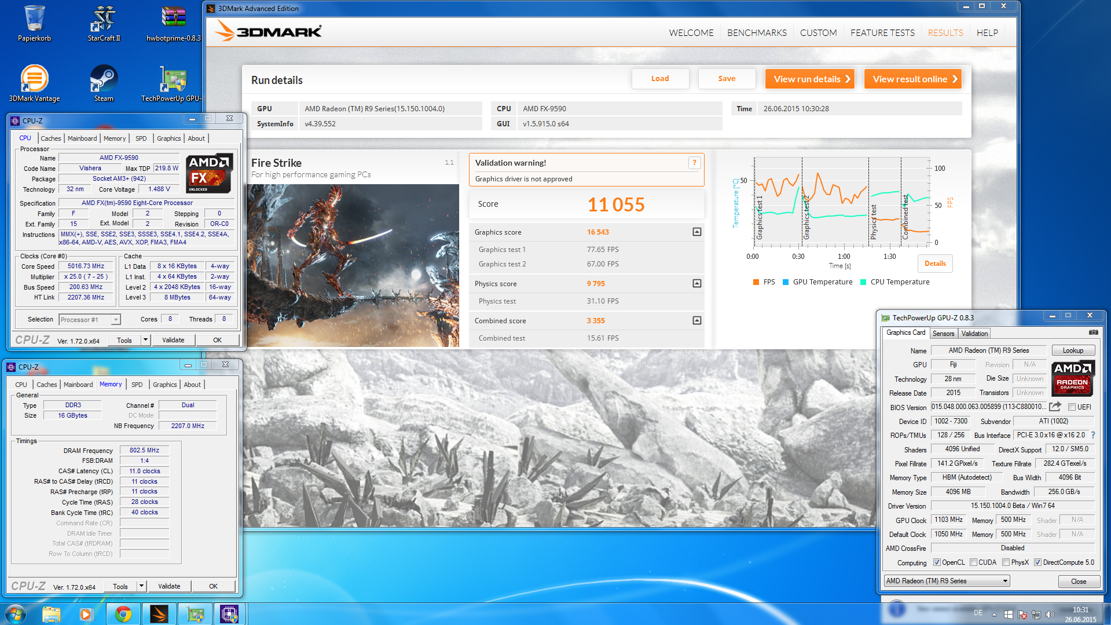This screenshot has width=1111, height=625.
Task: Click the Close button in GPU-Z
Action: pyautogui.click(x=1079, y=581)
